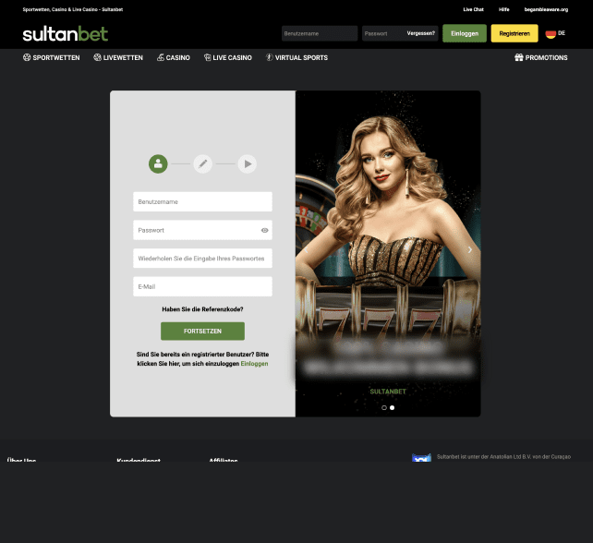Select the pencil edit step icon

(x=202, y=163)
